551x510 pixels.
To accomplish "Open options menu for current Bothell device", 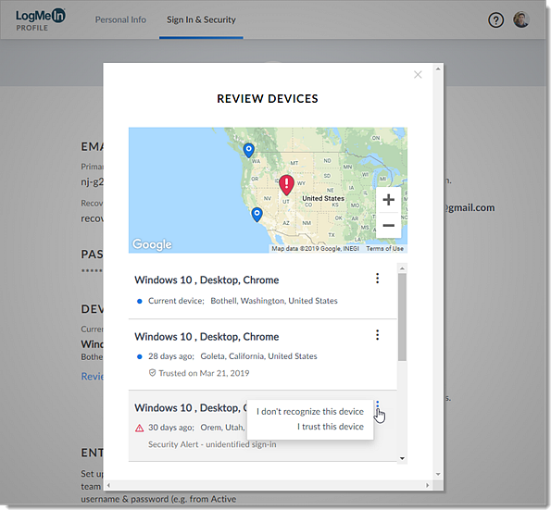I will click(378, 279).
